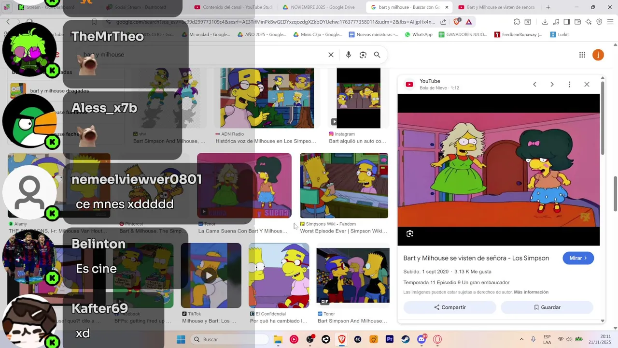Click the large preview image of Bart and Milhouse
Viewport: 618px width, 348px height.
point(499,170)
